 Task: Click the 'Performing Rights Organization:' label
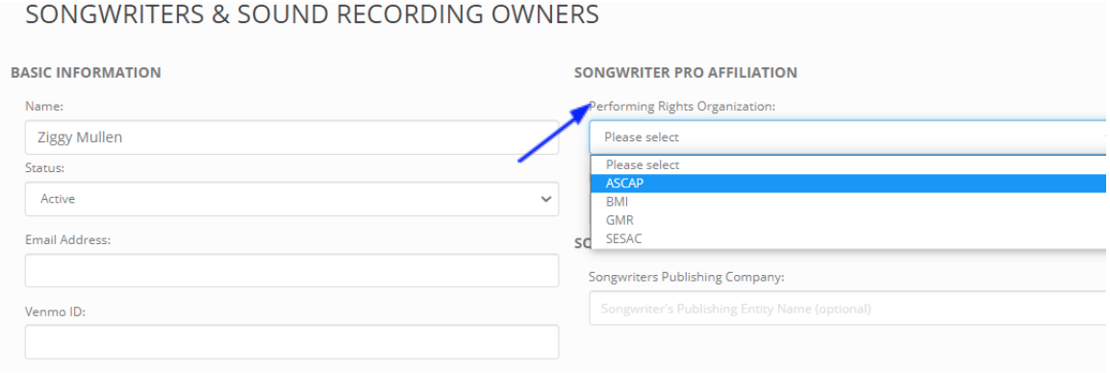pos(682,107)
